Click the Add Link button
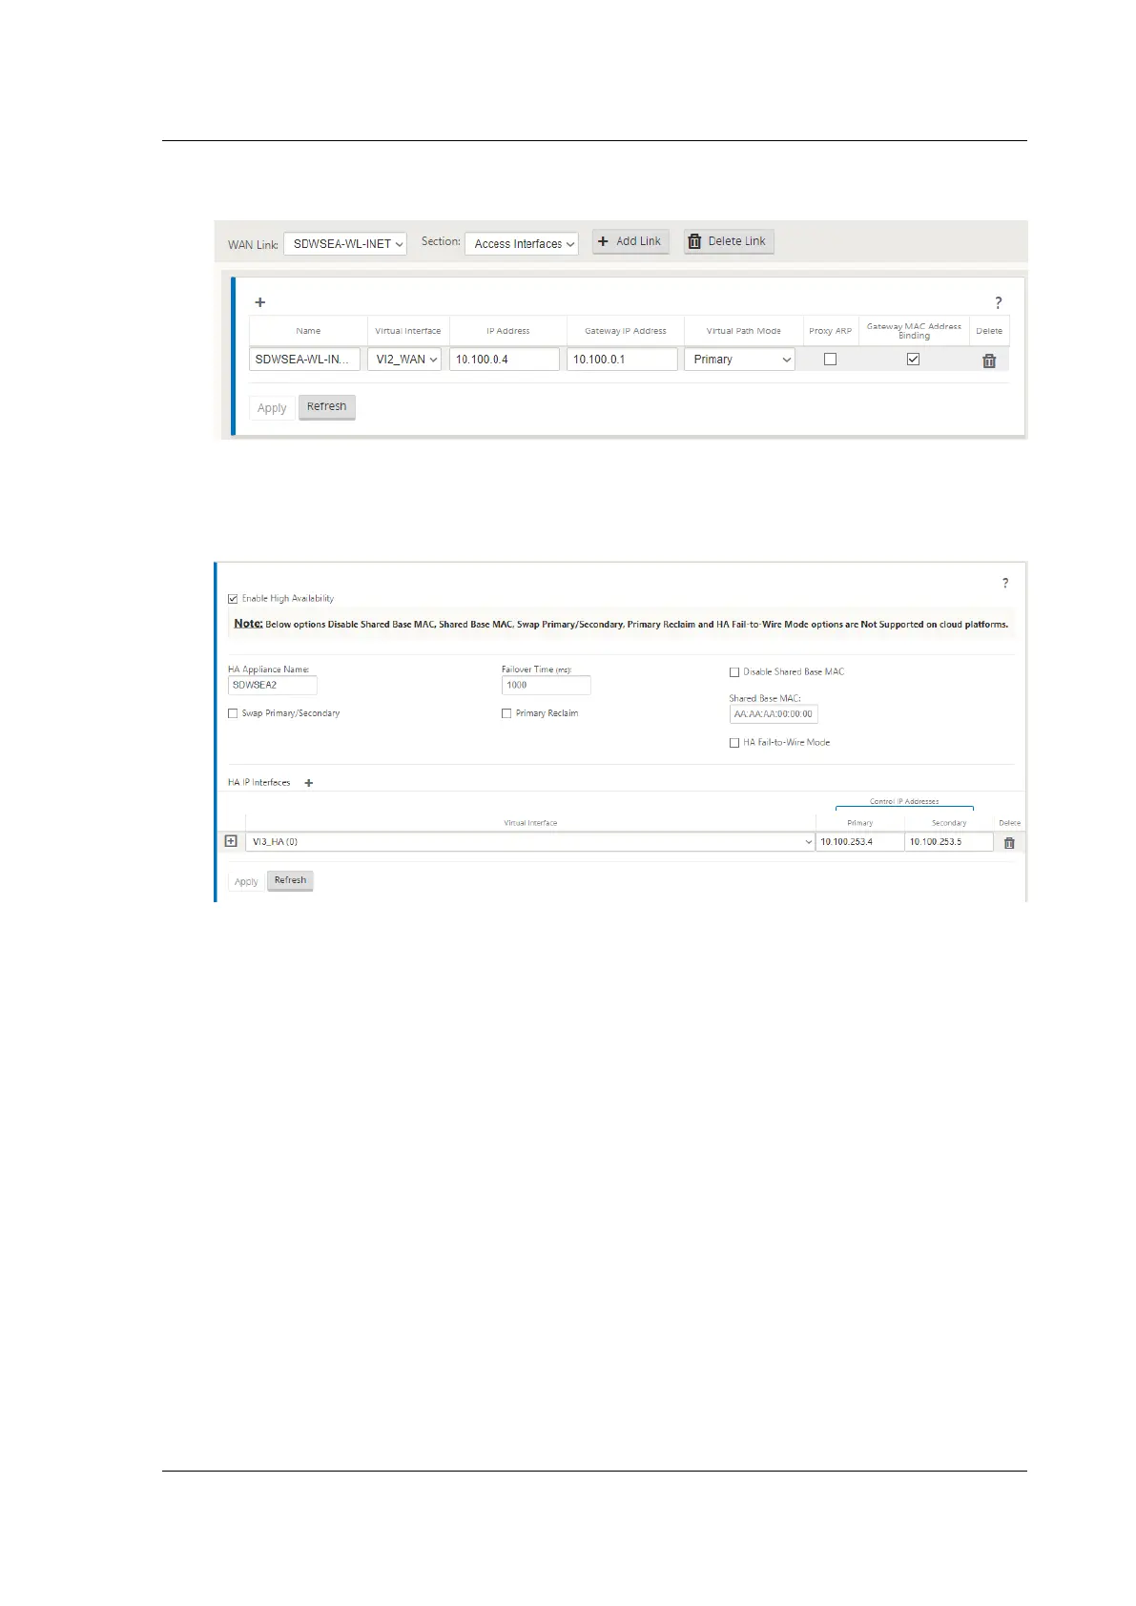Screen dimensions: 1136x1606 pos(630,241)
